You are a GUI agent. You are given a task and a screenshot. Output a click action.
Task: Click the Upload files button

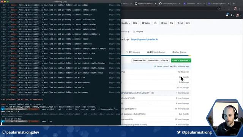[x=153, y=61]
